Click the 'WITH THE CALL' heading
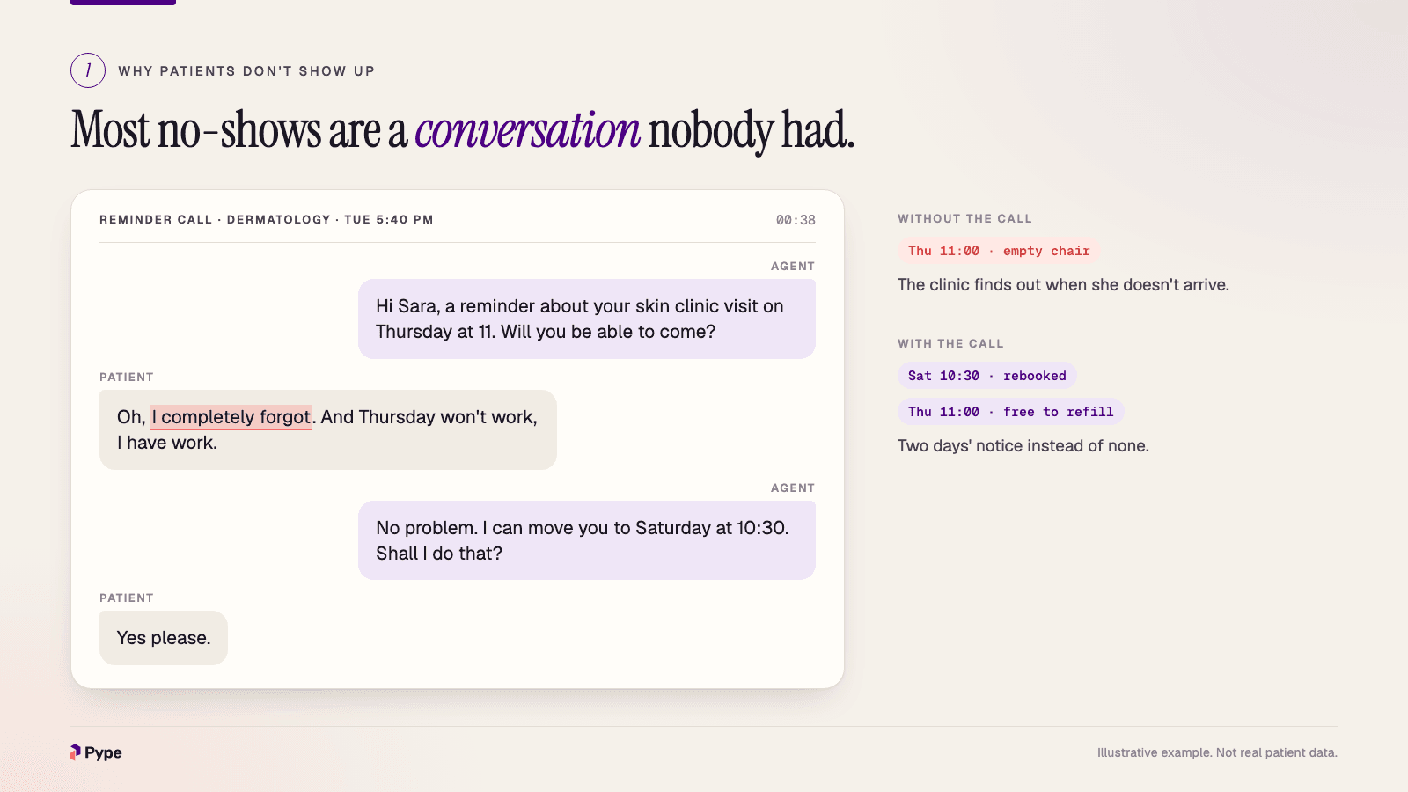Screen dimensions: 1408x792 [950, 344]
